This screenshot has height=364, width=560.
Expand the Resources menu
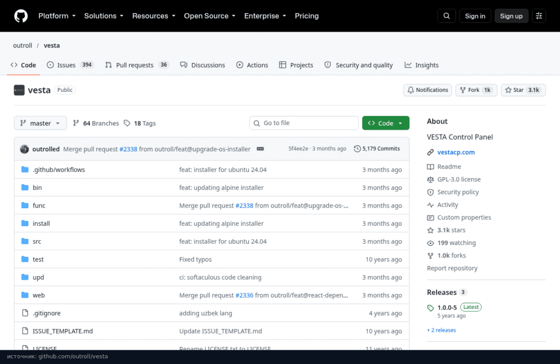tap(154, 16)
